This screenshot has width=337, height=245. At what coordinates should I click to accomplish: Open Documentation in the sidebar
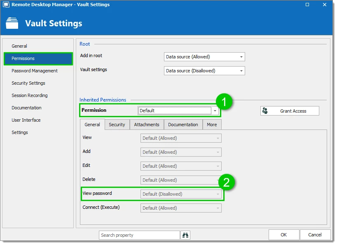tap(27, 108)
